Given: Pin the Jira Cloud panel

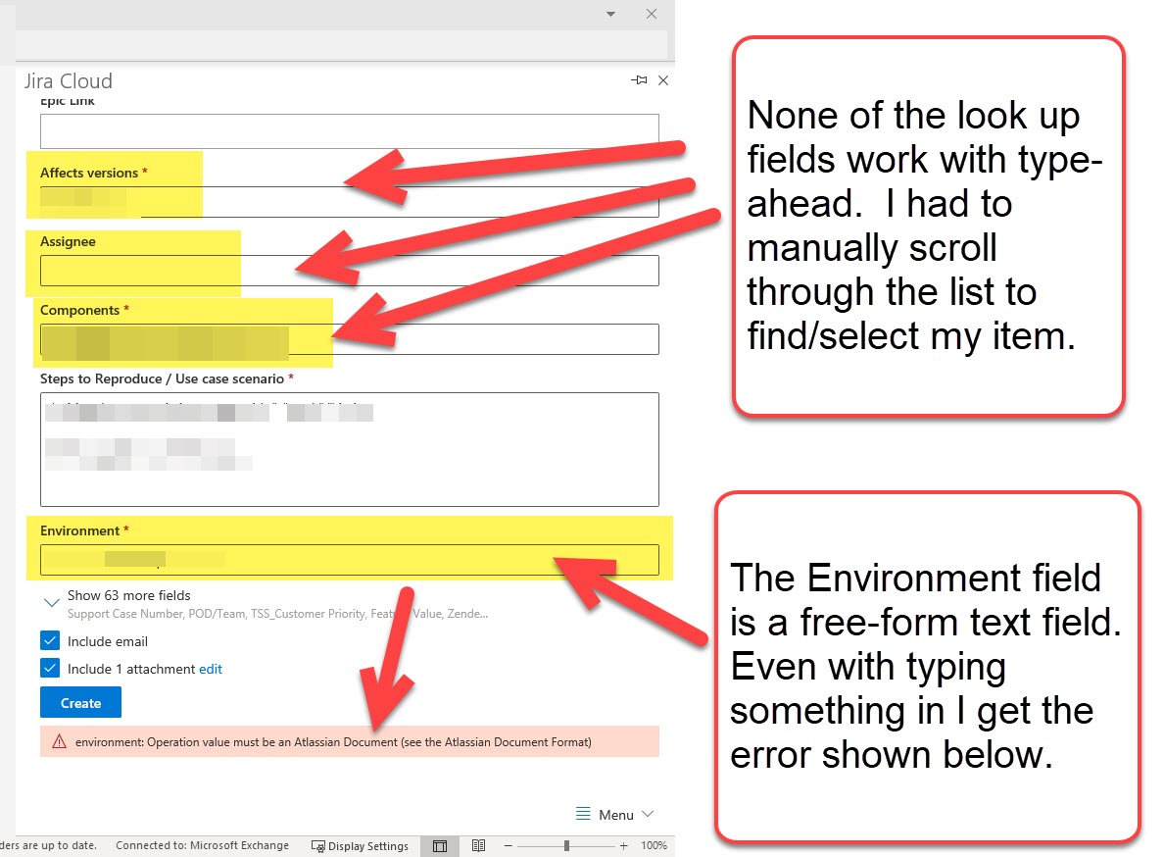Looking at the screenshot, I should 639,80.
